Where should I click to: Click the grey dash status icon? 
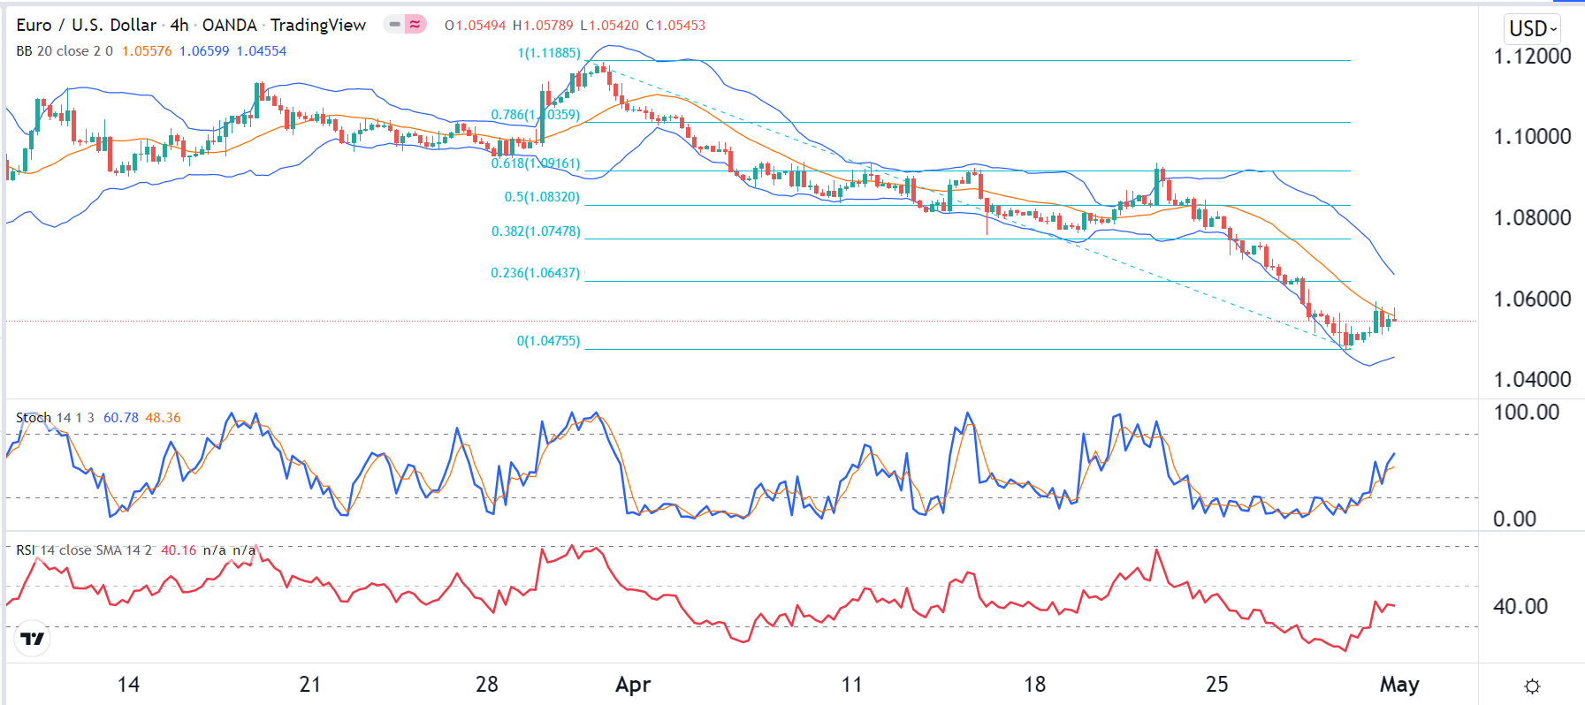click(394, 25)
